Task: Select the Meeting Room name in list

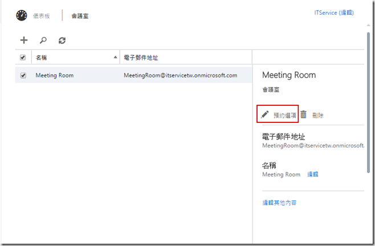Action: pyautogui.click(x=54, y=75)
